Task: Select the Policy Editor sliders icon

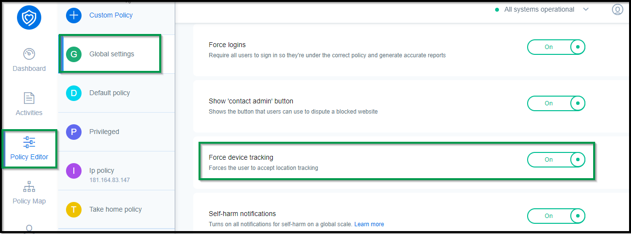Action: pos(29,142)
